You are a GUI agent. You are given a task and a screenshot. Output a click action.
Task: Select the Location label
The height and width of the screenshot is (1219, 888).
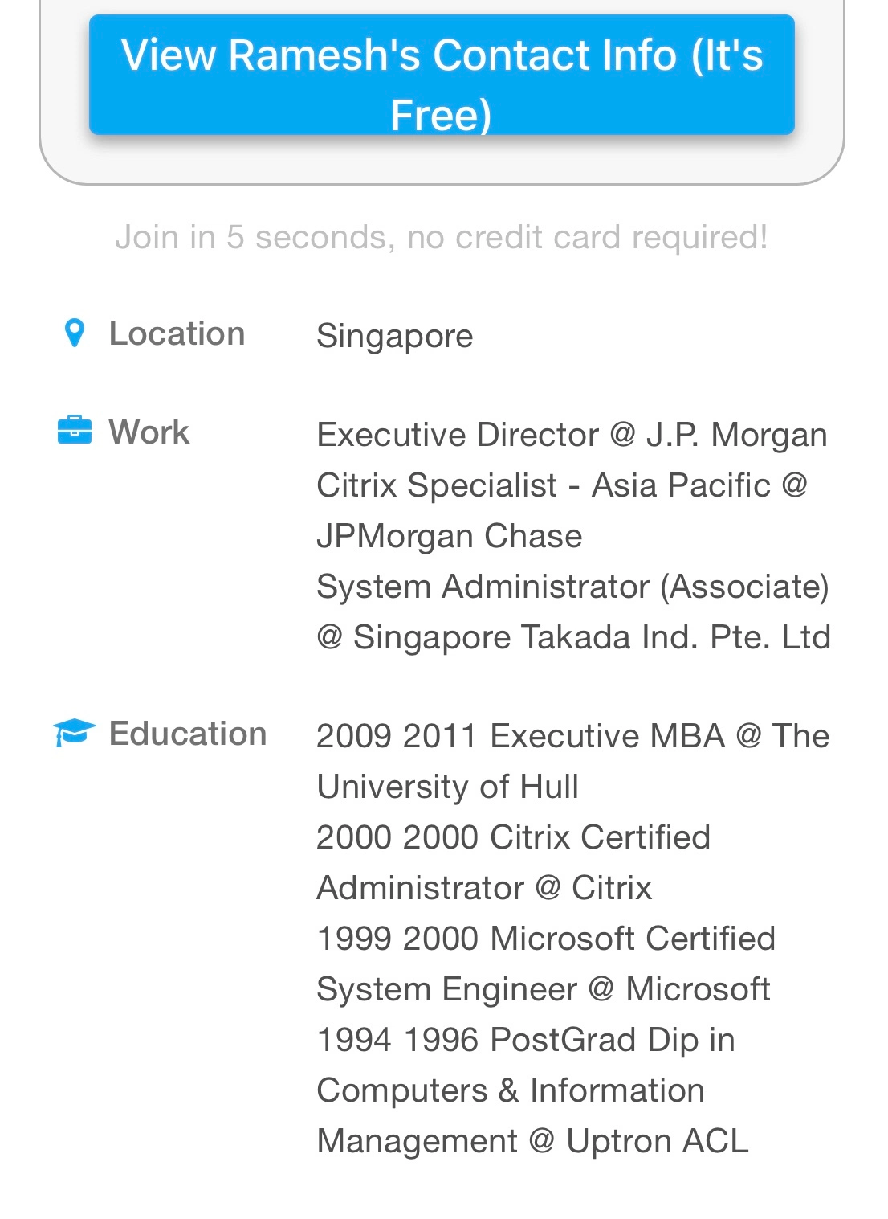click(177, 333)
